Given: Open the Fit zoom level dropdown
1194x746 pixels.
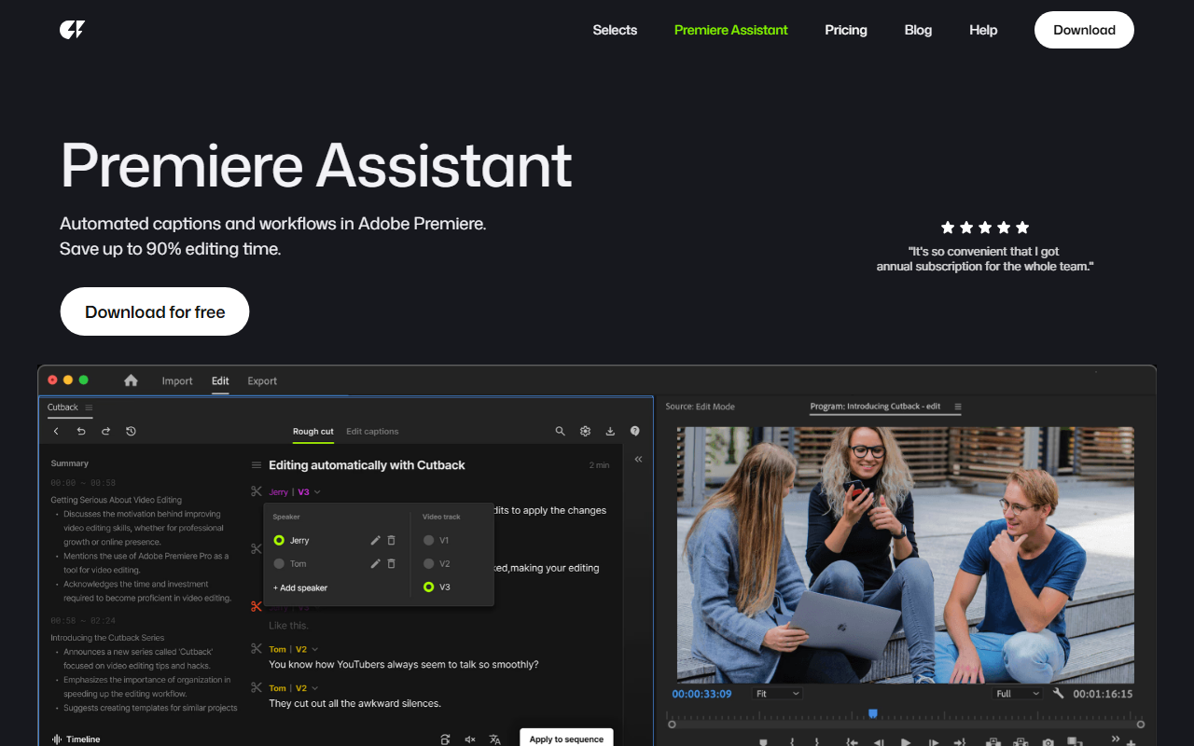Looking at the screenshot, I should tap(777, 694).
